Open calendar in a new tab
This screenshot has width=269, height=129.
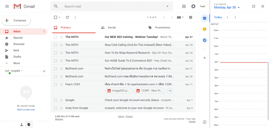(254, 6)
